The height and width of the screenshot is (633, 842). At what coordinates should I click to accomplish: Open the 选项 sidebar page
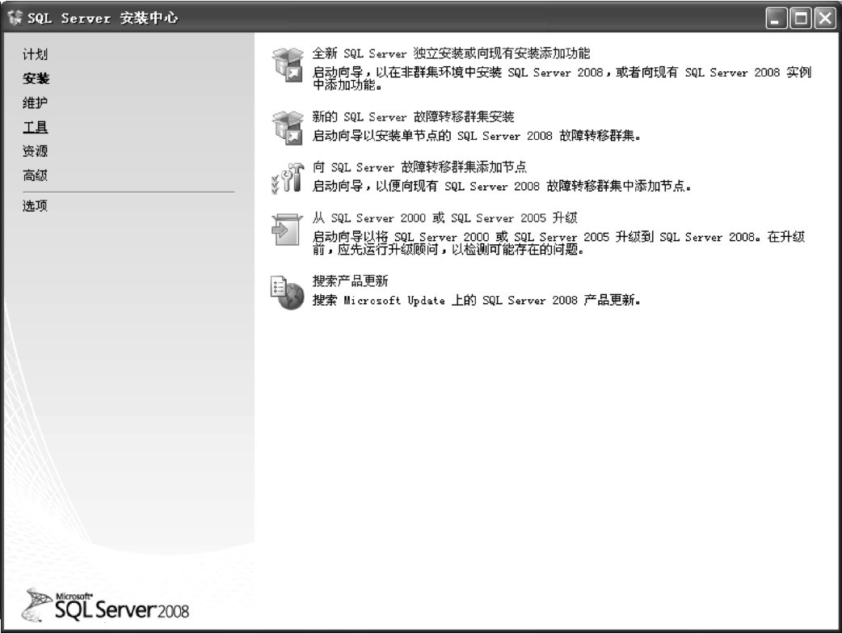(x=35, y=206)
